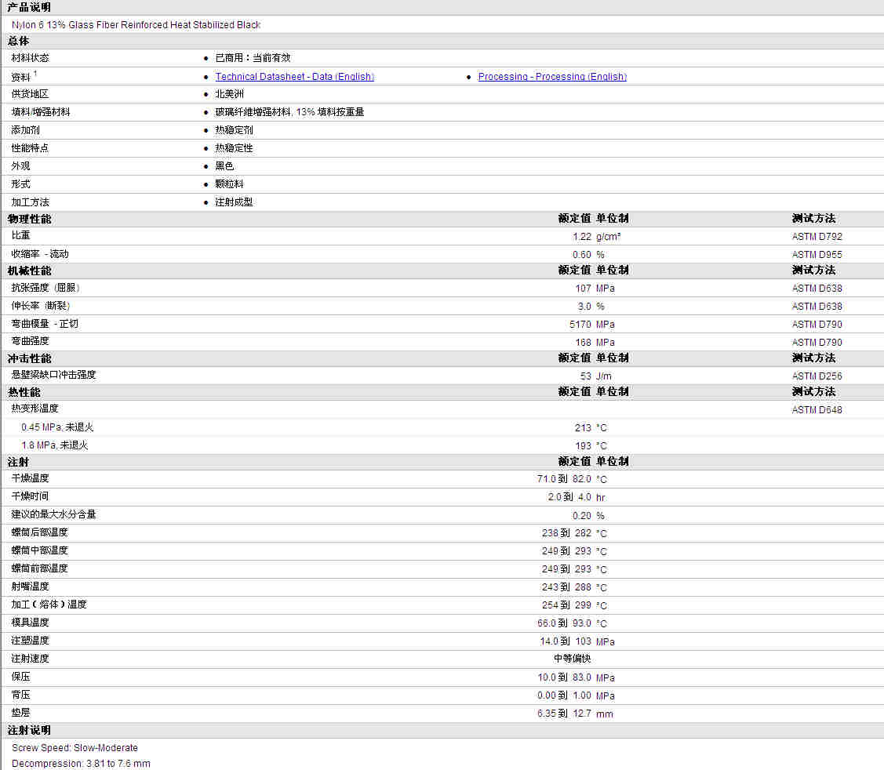
Task: Select the deflection temperature value '213'
Action: [x=583, y=428]
